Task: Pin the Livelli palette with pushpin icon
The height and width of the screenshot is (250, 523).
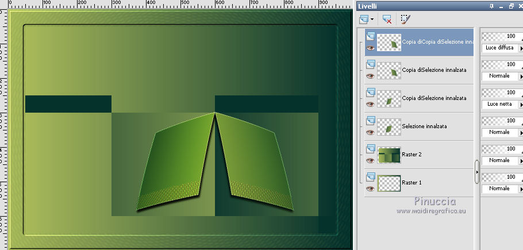Action: pos(491,6)
